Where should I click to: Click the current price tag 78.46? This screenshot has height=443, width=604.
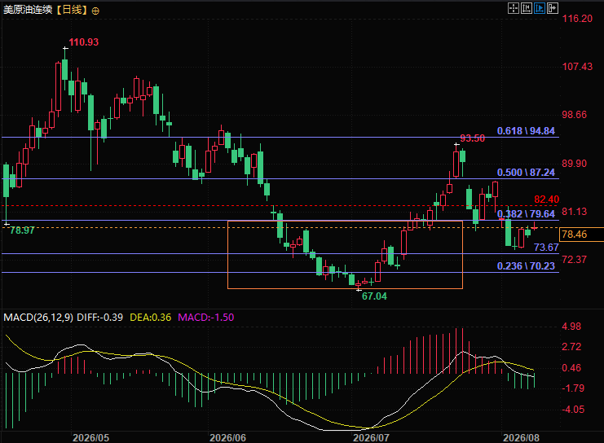pos(581,235)
